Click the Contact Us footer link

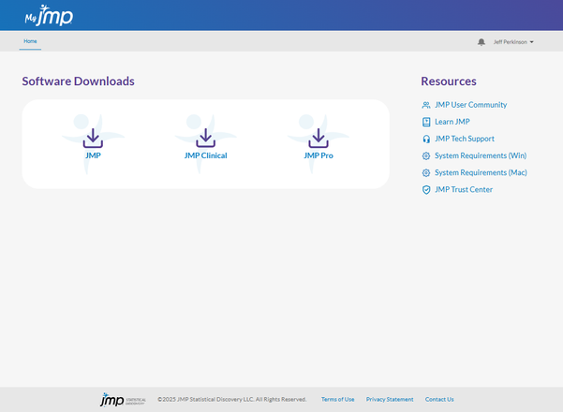coord(439,399)
